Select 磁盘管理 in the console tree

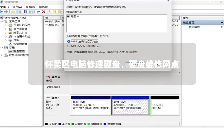[x=19, y=51]
